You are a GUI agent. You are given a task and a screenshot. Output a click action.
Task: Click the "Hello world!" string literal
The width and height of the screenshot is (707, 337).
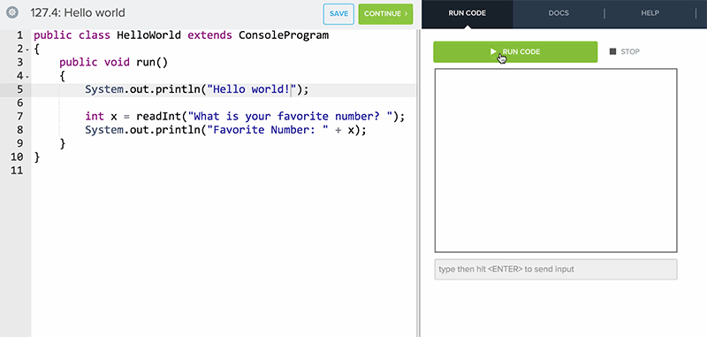[x=252, y=89]
